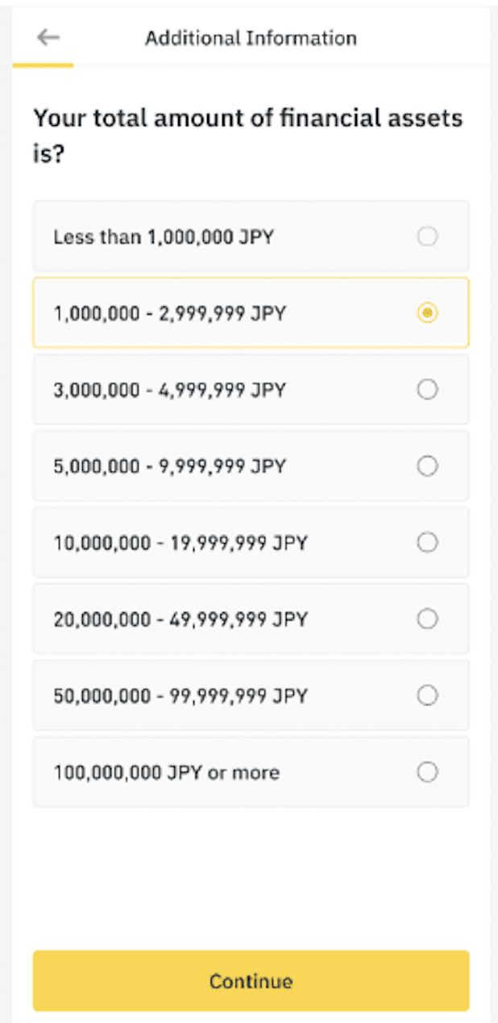Tap the '100,000,000 JPY or more' text label

(x=166, y=773)
